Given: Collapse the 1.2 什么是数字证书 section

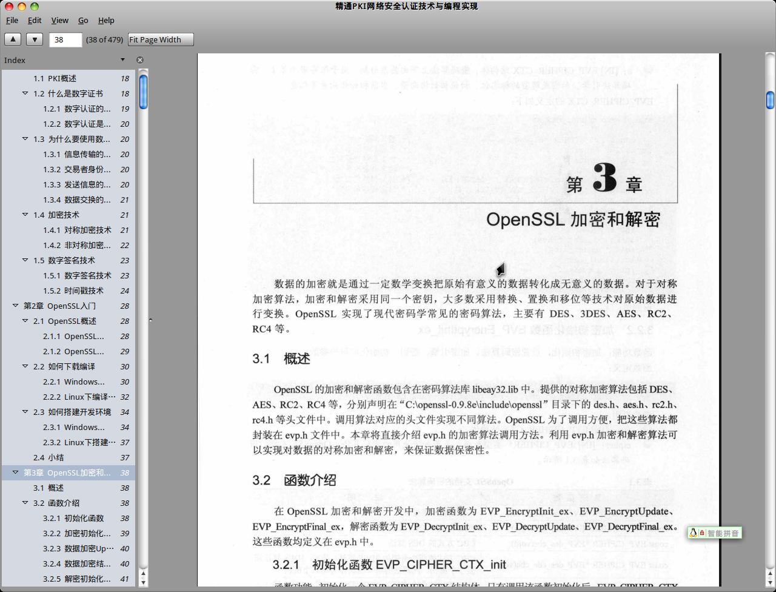Looking at the screenshot, I should click(x=25, y=93).
